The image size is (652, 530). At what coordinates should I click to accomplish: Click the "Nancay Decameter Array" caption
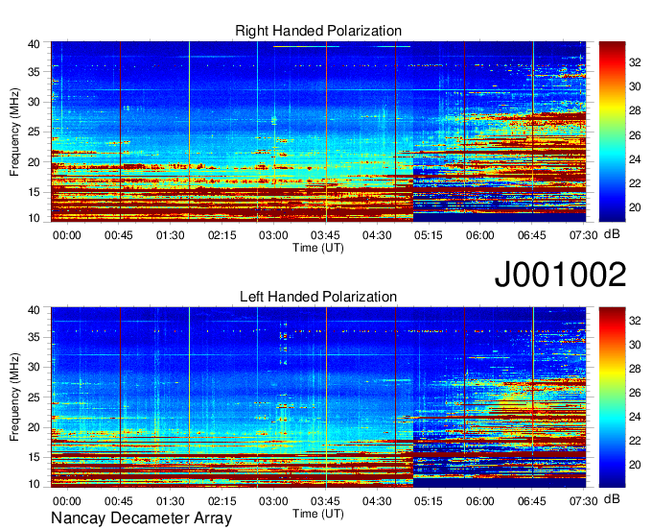click(x=141, y=518)
